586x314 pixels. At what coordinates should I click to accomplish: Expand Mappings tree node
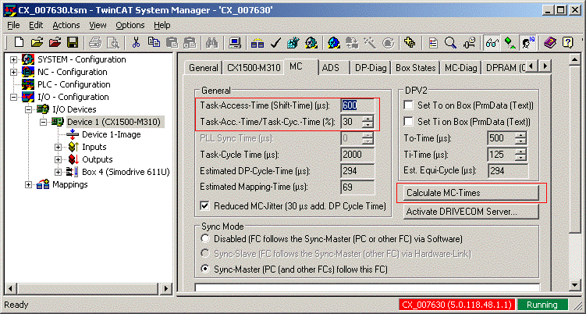click(x=28, y=184)
